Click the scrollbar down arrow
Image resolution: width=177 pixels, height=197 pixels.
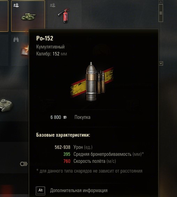pos(161,63)
